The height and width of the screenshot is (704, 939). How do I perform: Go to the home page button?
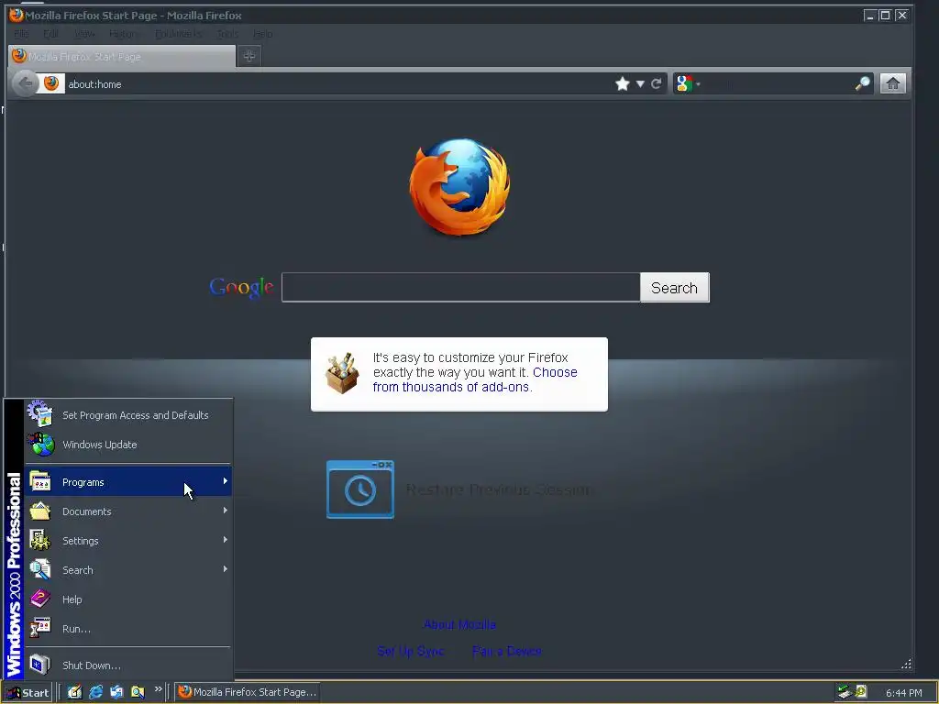tap(892, 83)
